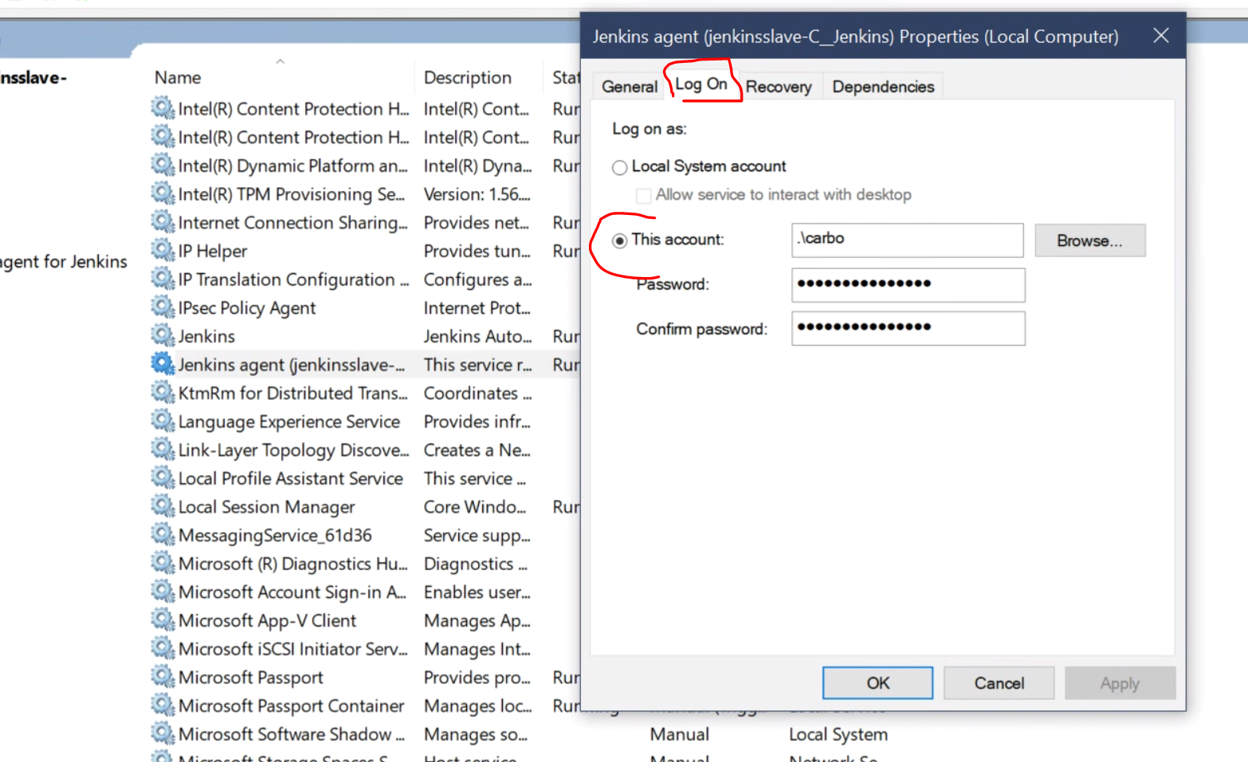Select the Microsoft App-V Client service name
Screen dimensions: 1248x762
click(x=268, y=621)
